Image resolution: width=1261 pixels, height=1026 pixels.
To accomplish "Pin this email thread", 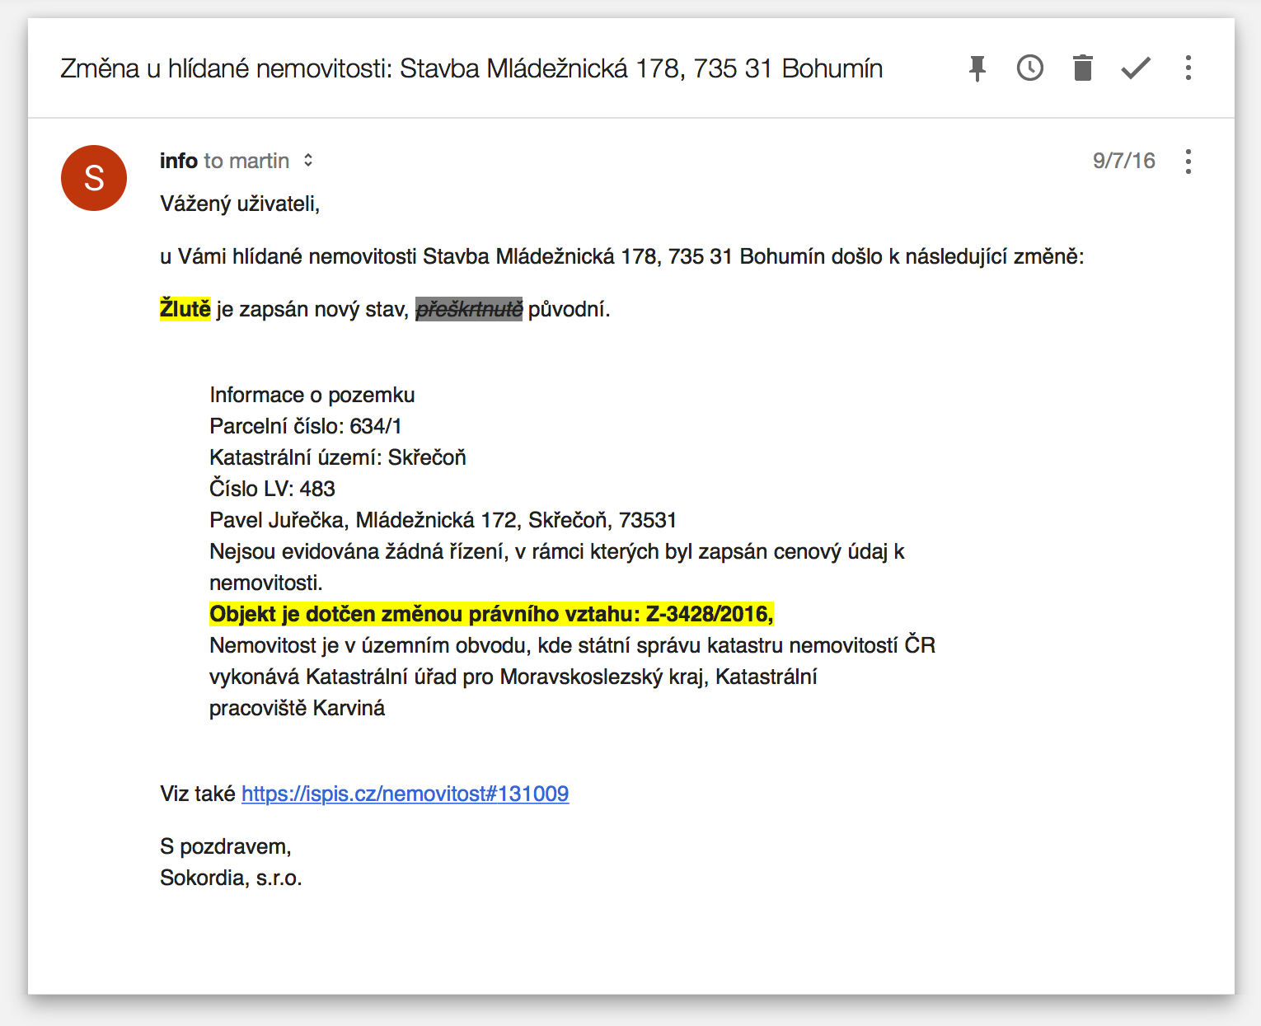I will coord(977,68).
